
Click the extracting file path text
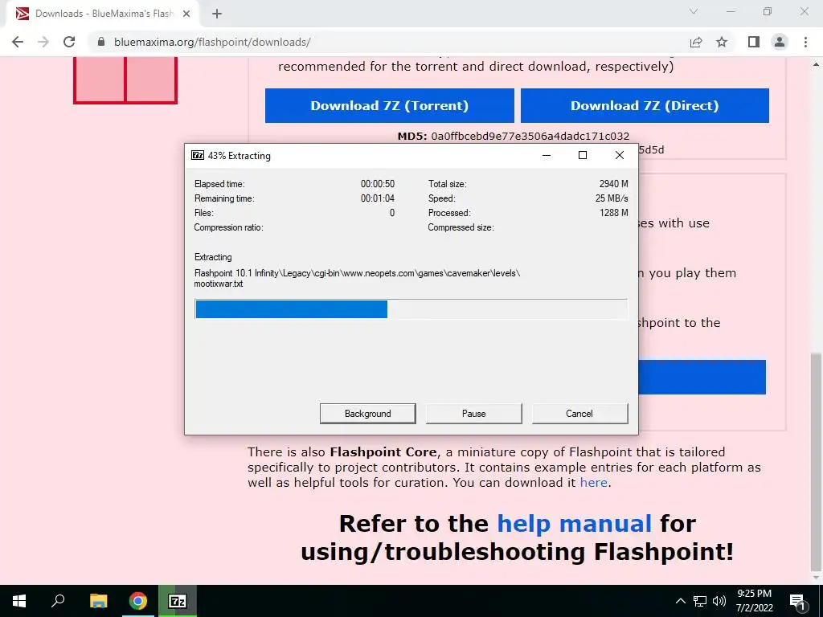pyautogui.click(x=357, y=278)
